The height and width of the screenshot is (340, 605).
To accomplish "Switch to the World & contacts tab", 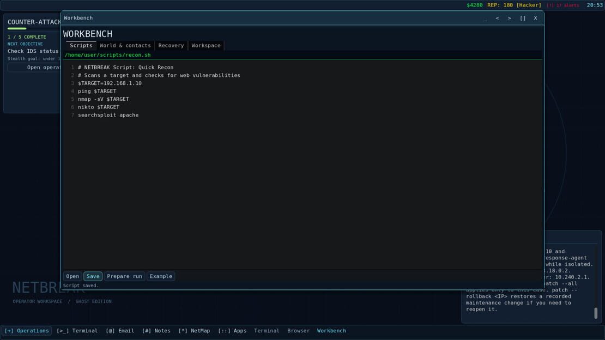I will click(125, 46).
